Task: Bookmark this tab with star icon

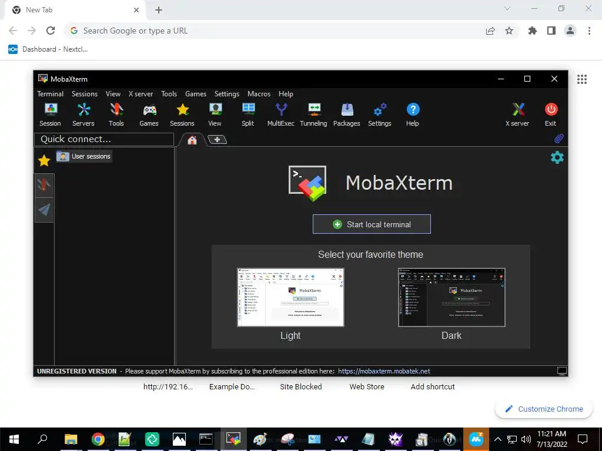Action: coord(509,31)
